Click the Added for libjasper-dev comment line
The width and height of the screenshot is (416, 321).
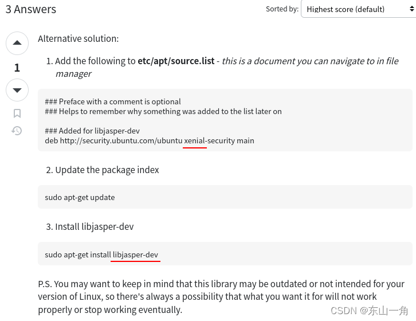(x=92, y=131)
